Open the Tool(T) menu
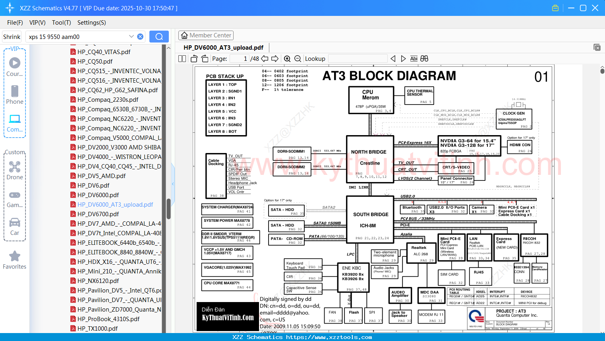The height and width of the screenshot is (341, 605). tap(62, 23)
